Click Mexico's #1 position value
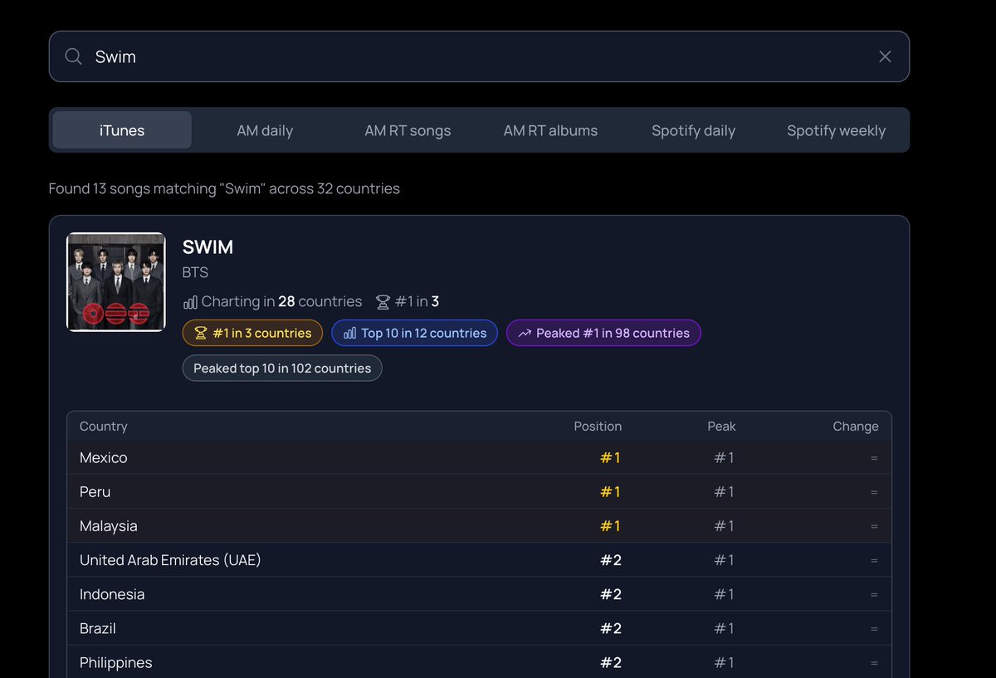Image resolution: width=996 pixels, height=678 pixels. [610, 457]
